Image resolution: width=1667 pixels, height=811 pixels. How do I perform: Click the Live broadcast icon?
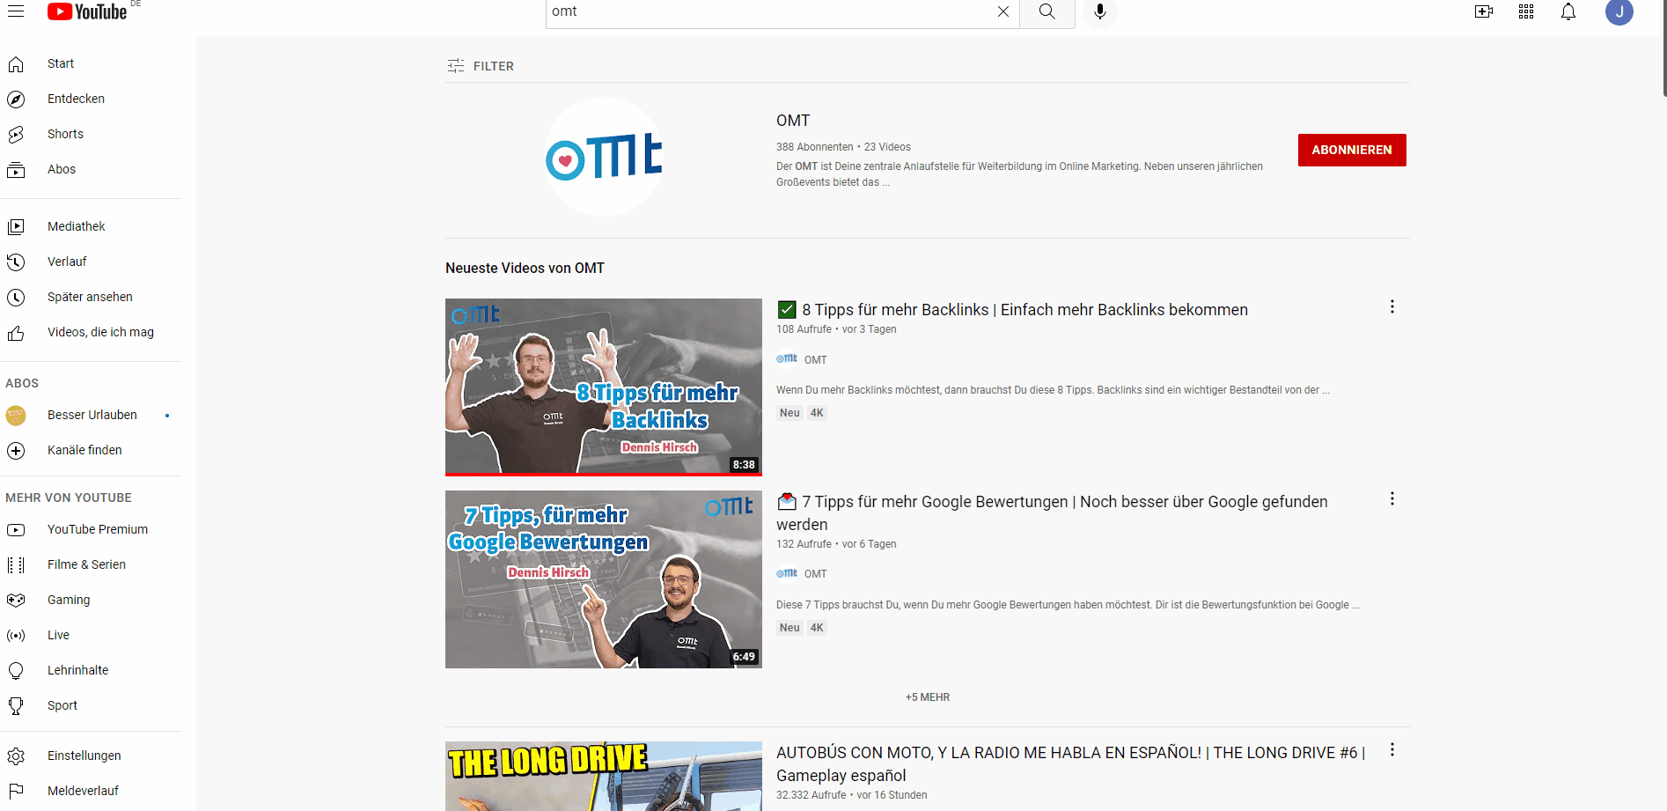(16, 636)
